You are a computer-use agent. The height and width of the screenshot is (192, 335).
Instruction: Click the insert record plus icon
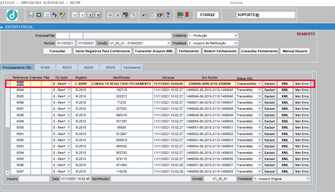110,15
